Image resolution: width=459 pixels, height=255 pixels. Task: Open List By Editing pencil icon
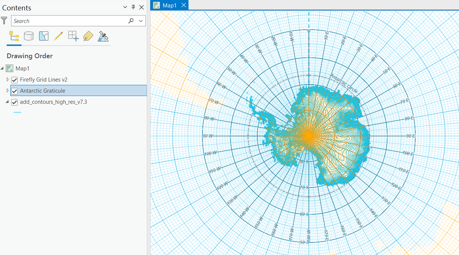click(x=59, y=36)
